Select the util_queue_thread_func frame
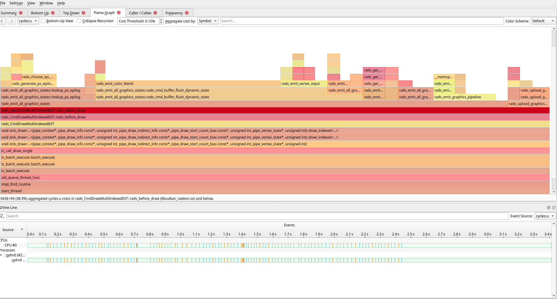Image resolution: width=557 pixels, height=299 pixels. pyautogui.click(x=275, y=178)
